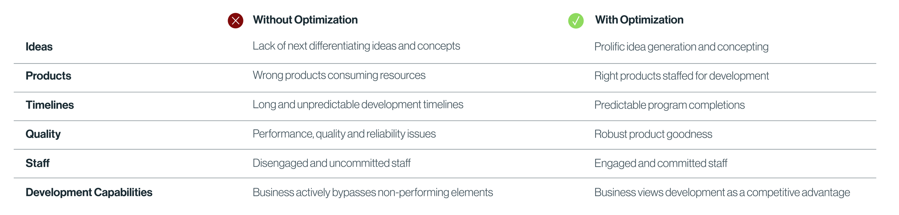This screenshot has width=899, height=215.
Task: Click 'Disengaged and uncommitted staff' text
Action: coord(331,163)
